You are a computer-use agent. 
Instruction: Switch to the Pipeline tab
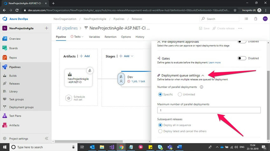pos(61,37)
